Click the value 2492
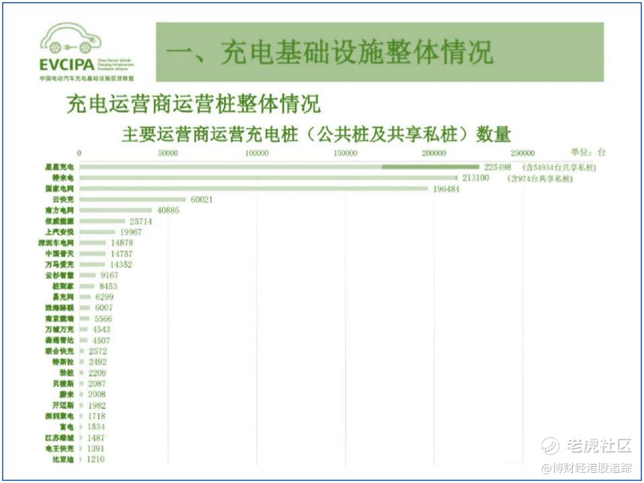 coord(98,362)
